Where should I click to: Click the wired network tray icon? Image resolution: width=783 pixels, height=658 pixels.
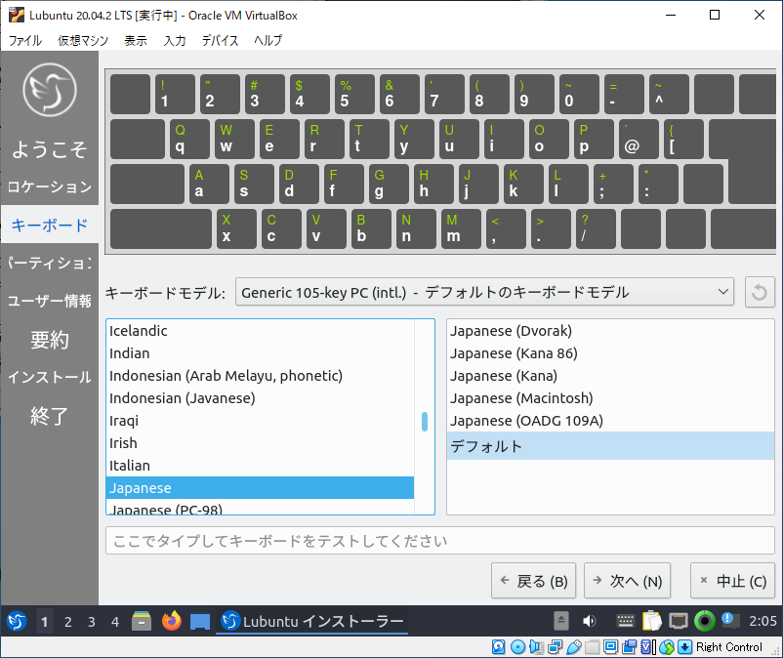pyautogui.click(x=679, y=622)
